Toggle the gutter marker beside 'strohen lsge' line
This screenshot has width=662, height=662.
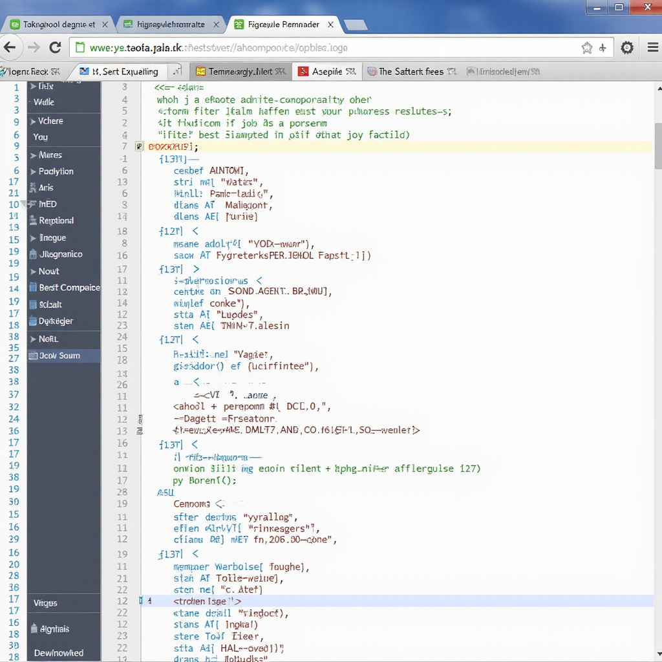[x=141, y=601]
